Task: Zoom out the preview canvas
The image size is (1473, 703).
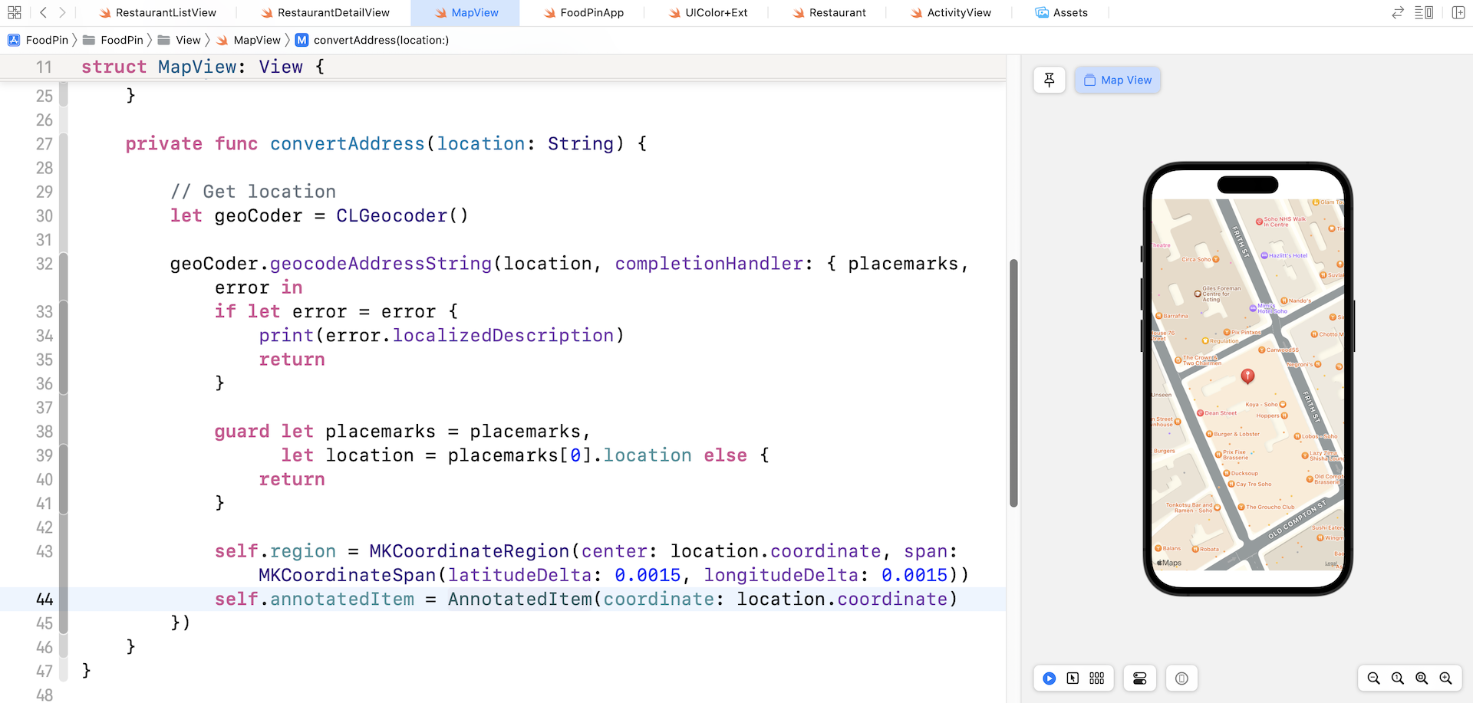Action: pyautogui.click(x=1373, y=678)
